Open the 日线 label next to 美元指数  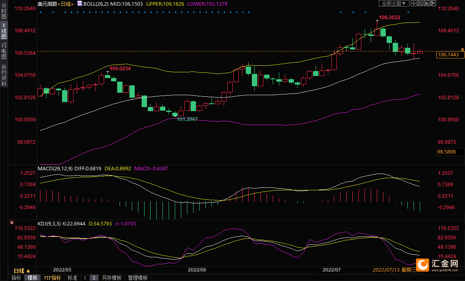pos(66,4)
